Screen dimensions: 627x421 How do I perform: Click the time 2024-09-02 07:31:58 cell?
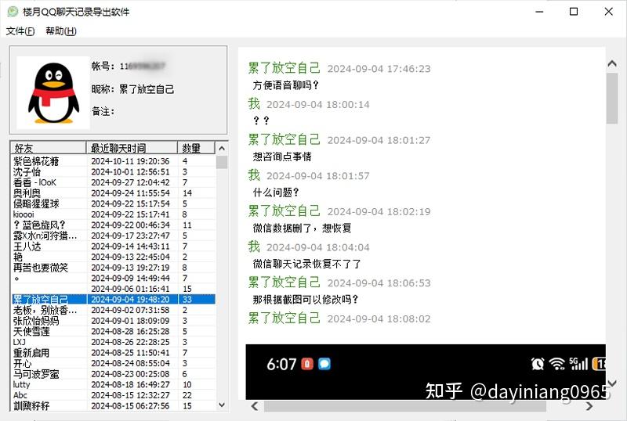coord(130,310)
